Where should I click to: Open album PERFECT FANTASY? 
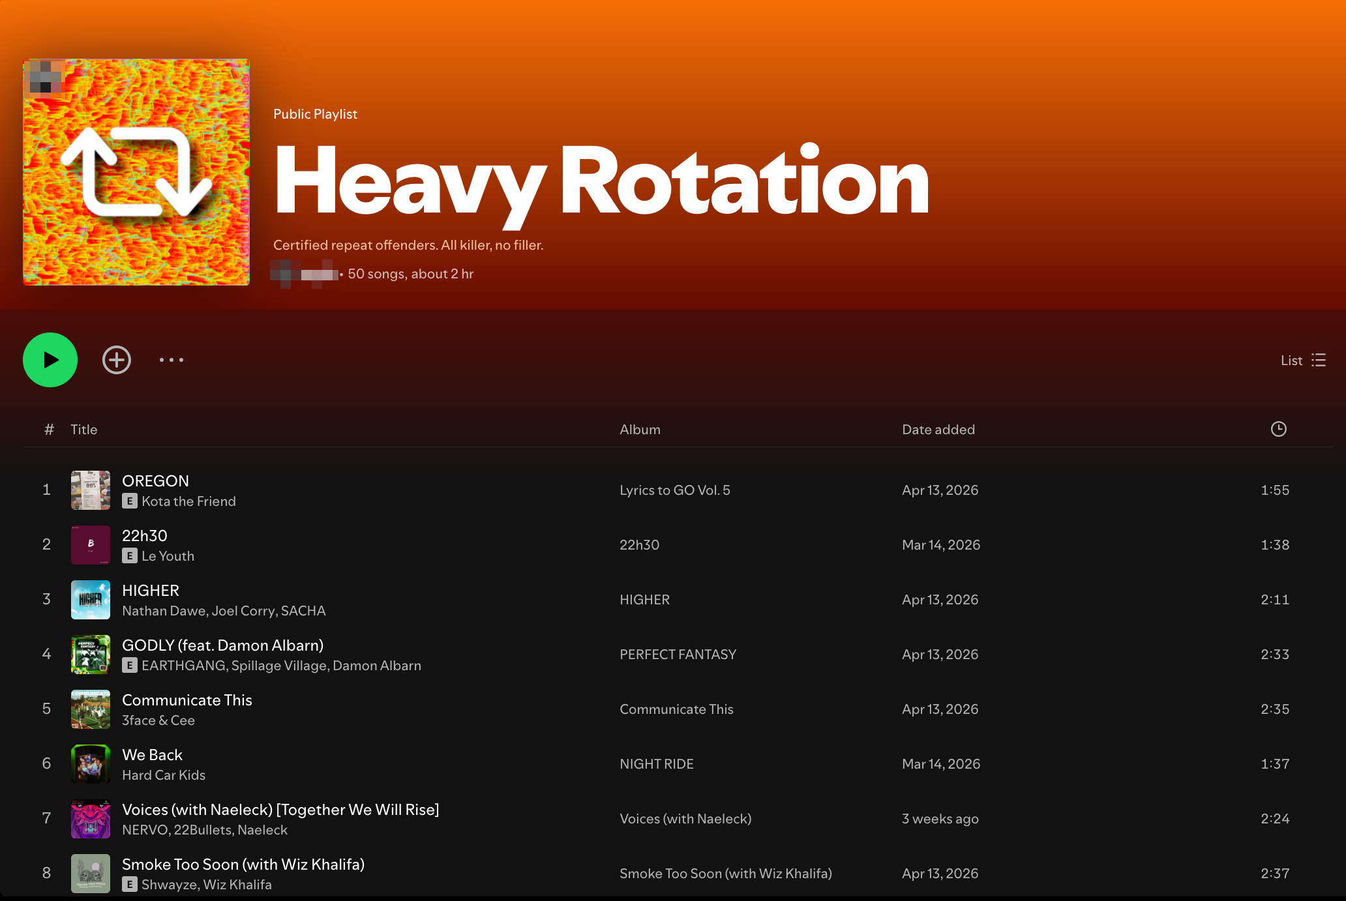coord(678,655)
